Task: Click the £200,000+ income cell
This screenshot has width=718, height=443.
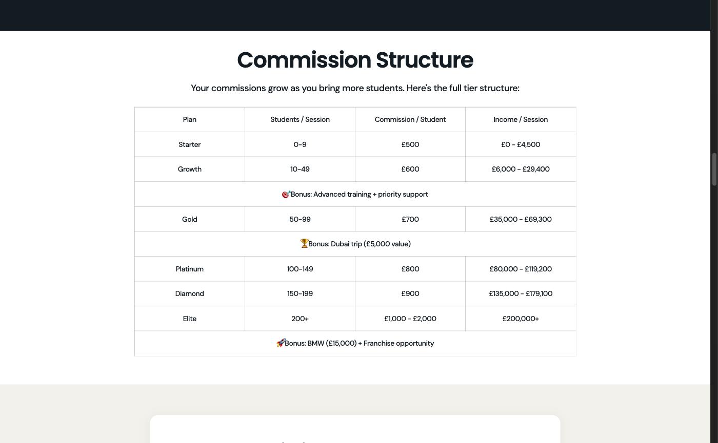Action: point(521,319)
